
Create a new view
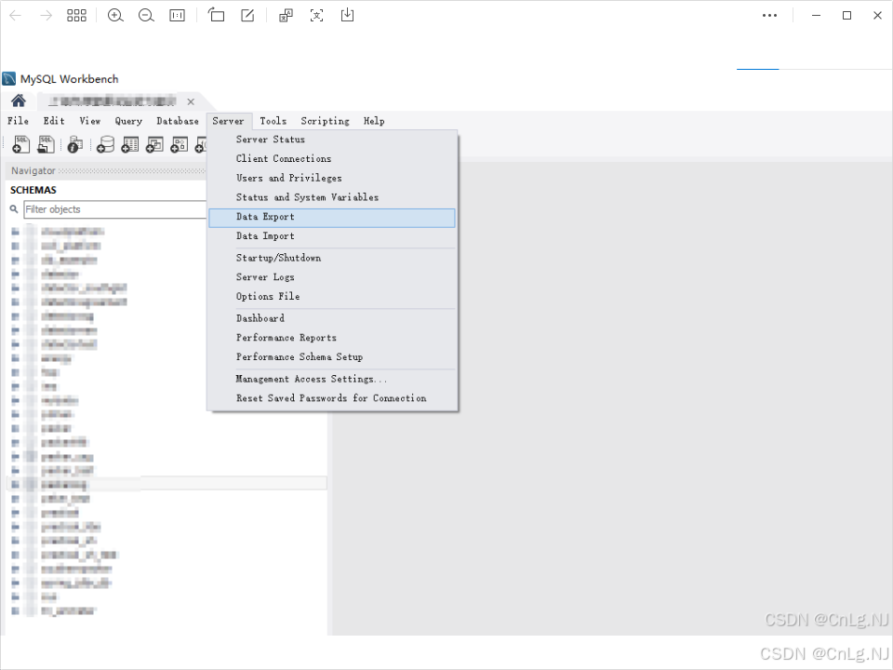pyautogui.click(x=155, y=144)
